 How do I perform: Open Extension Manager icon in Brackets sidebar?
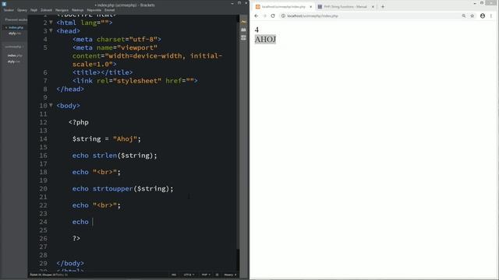point(244,30)
